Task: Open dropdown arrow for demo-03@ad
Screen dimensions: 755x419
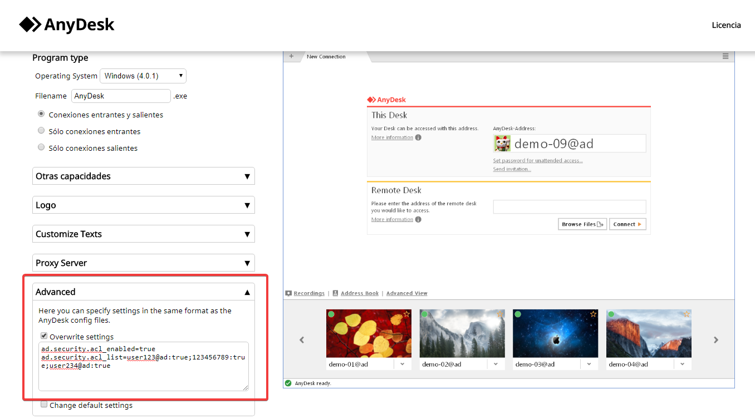Action: [589, 364]
